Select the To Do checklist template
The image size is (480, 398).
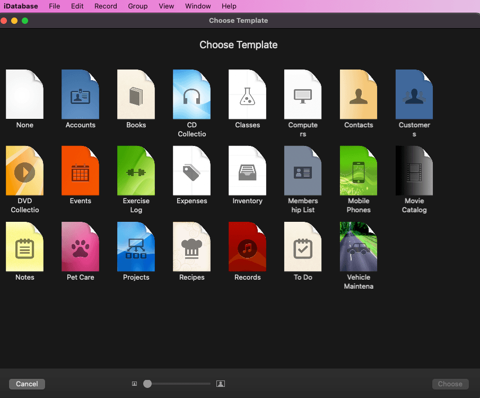pyautogui.click(x=303, y=247)
